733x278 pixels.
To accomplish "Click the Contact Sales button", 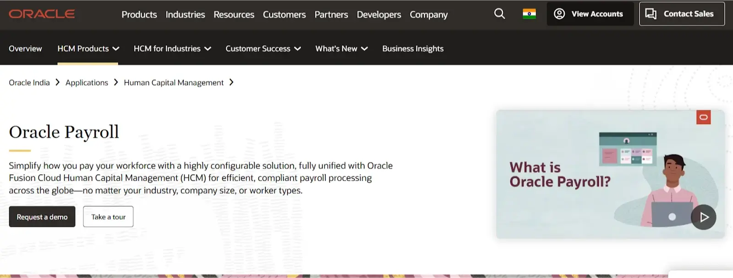I will [682, 14].
